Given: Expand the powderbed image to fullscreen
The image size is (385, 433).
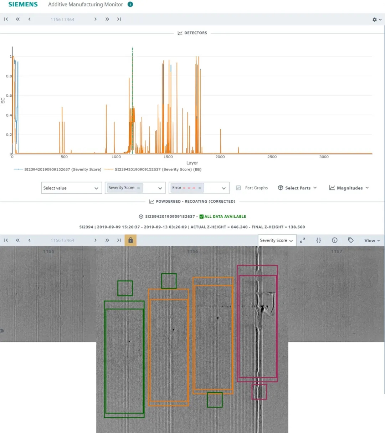Looking at the screenshot, I should point(302,240).
